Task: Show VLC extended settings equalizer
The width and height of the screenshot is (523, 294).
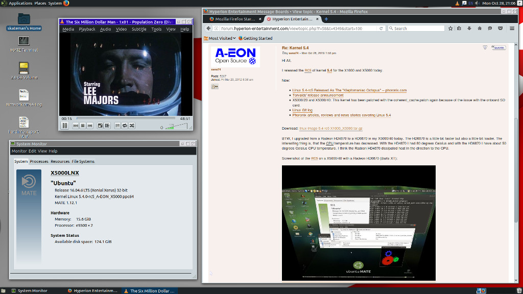Action: click(x=107, y=126)
